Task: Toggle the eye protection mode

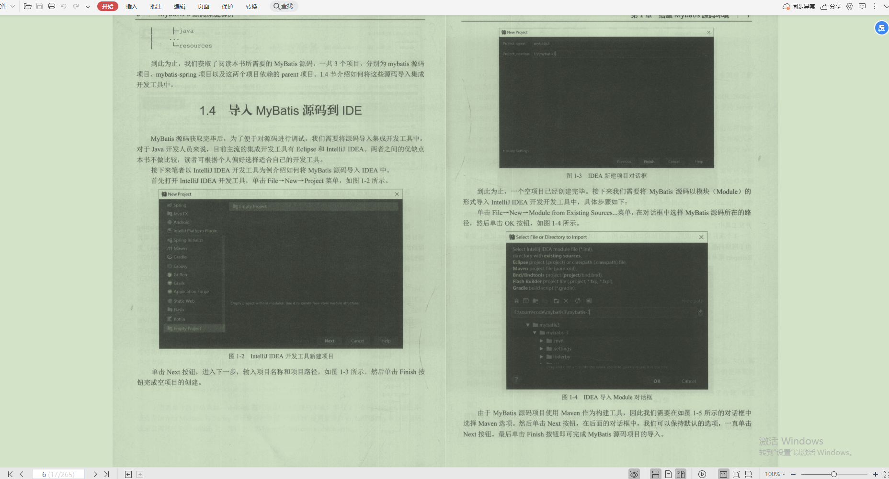Action: point(634,474)
